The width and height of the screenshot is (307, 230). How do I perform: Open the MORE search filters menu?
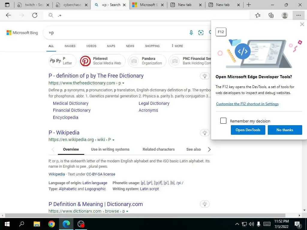pyautogui.click(x=177, y=46)
